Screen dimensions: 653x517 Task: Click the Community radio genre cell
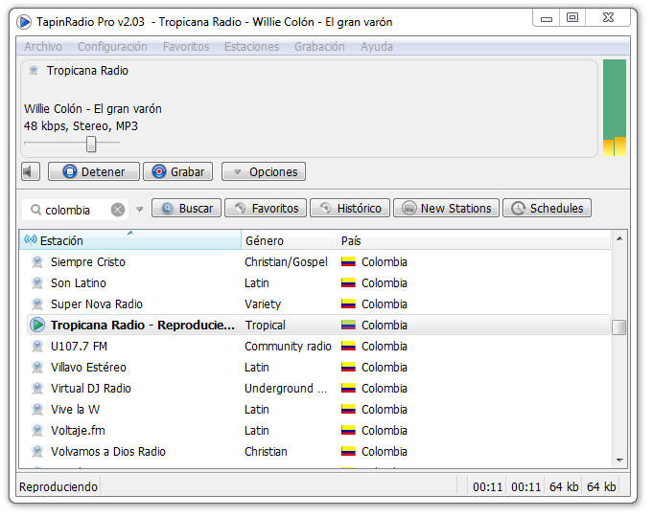pos(288,346)
